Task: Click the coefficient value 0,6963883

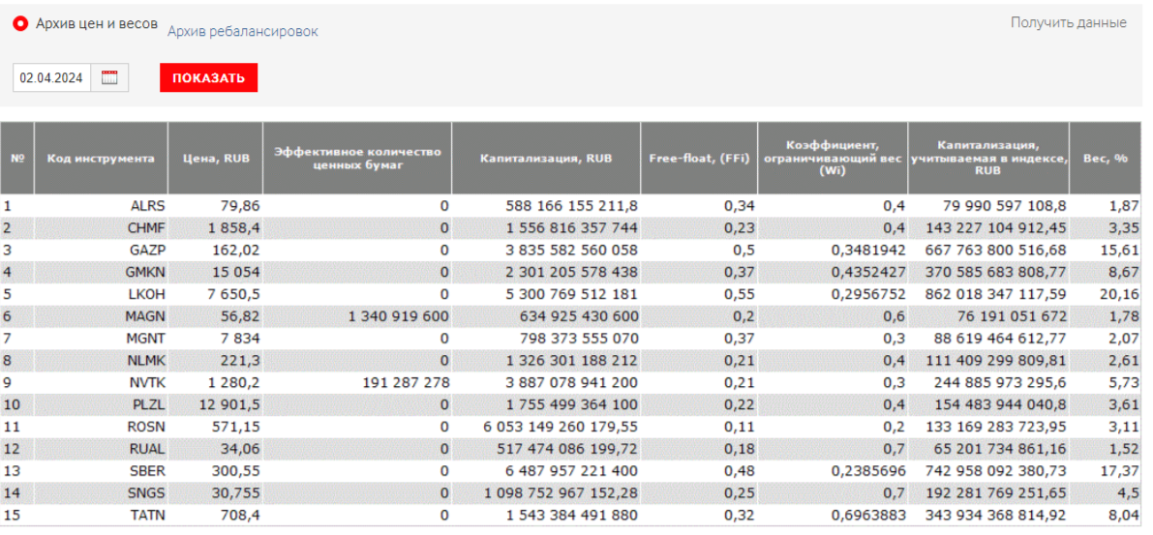Action: click(x=867, y=516)
